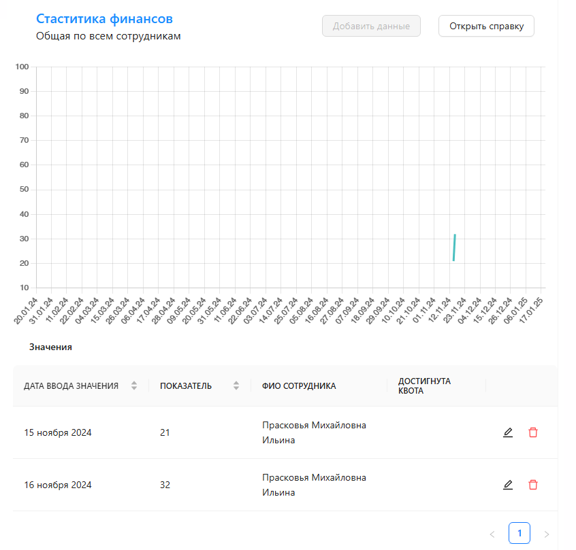Delete the 16 ноября 2024 entry
576x550 pixels.
pos(533,485)
